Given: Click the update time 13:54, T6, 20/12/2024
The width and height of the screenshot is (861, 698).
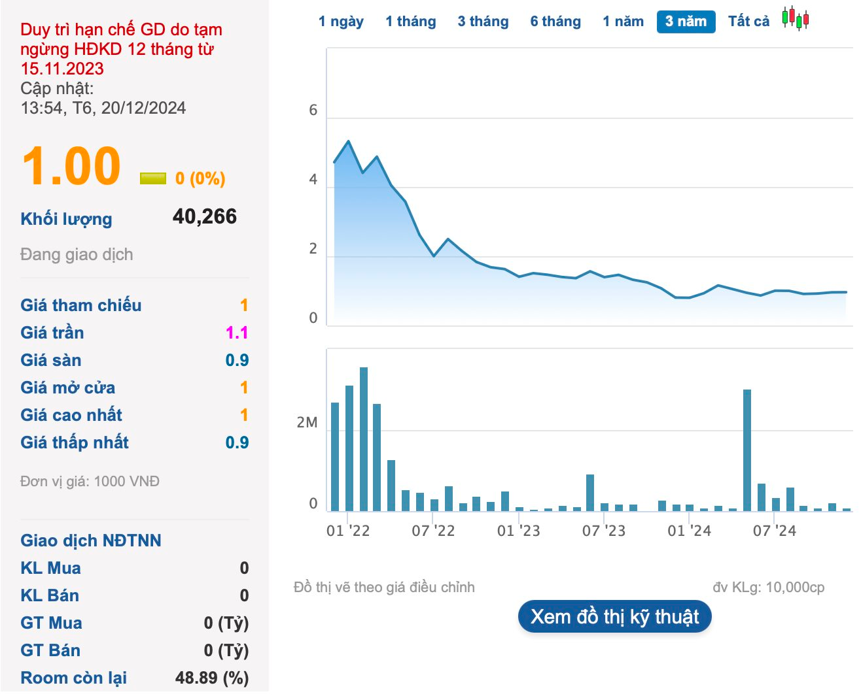Looking at the screenshot, I should (x=103, y=108).
